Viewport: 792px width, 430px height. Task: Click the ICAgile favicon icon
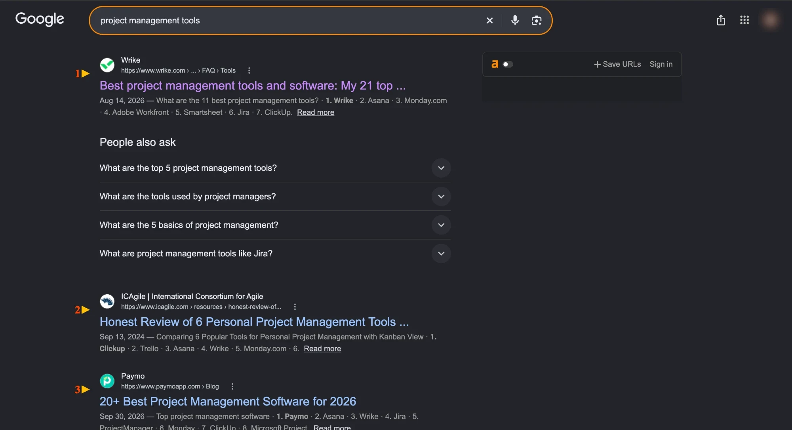point(107,301)
